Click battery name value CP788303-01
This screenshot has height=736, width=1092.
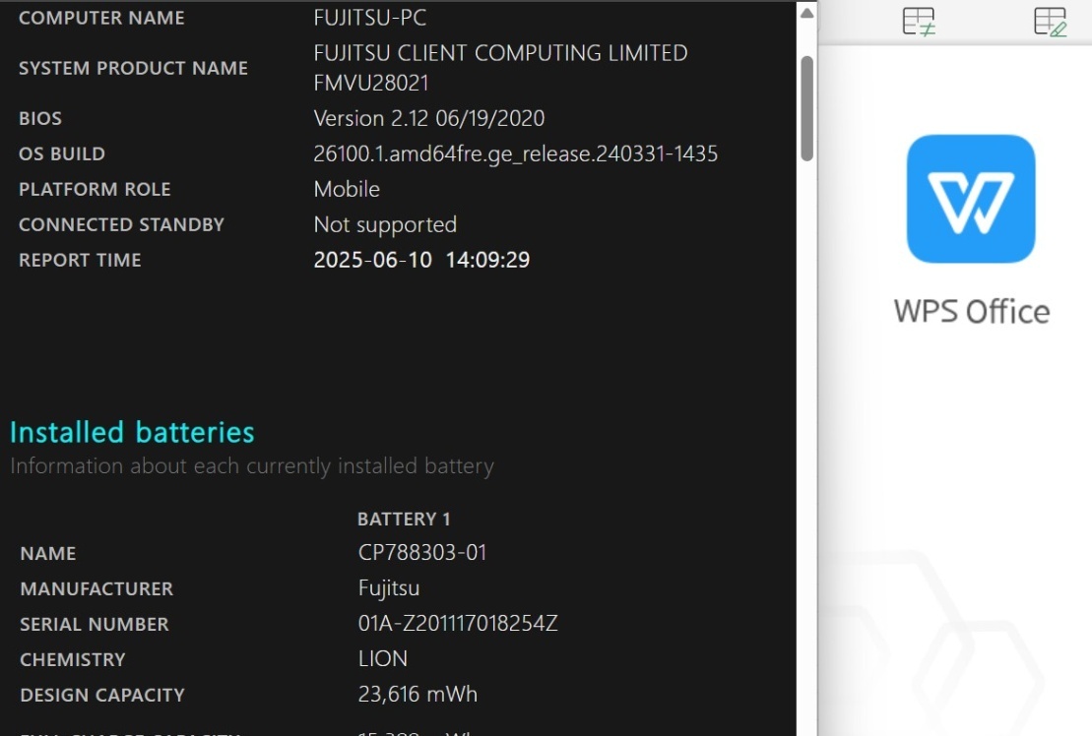pos(422,552)
